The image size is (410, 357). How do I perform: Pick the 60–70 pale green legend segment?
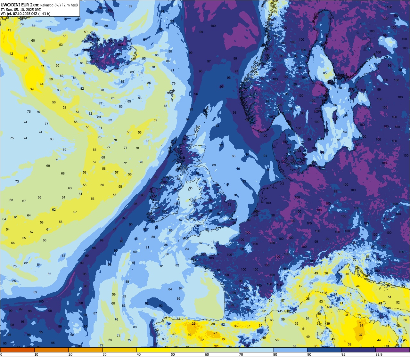coord(222,350)
